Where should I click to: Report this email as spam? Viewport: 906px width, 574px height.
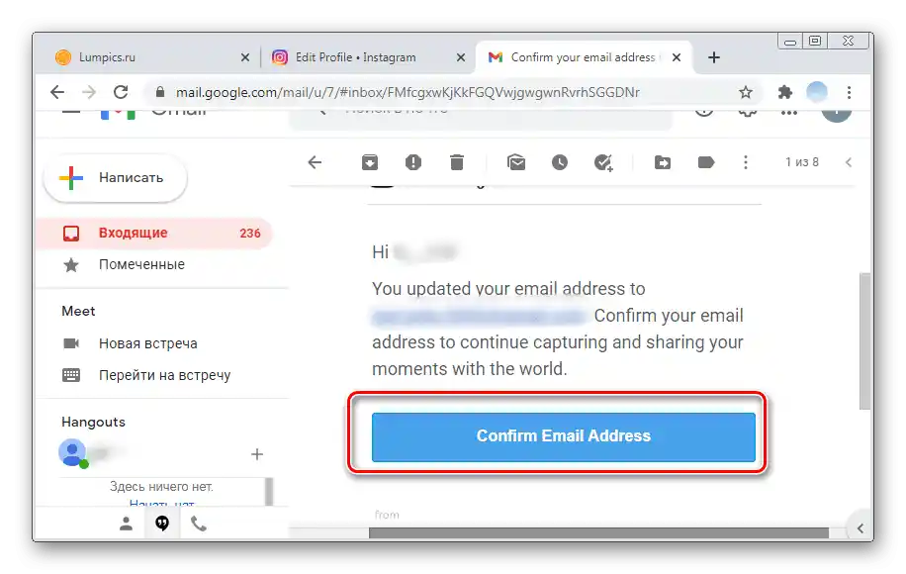(x=413, y=162)
